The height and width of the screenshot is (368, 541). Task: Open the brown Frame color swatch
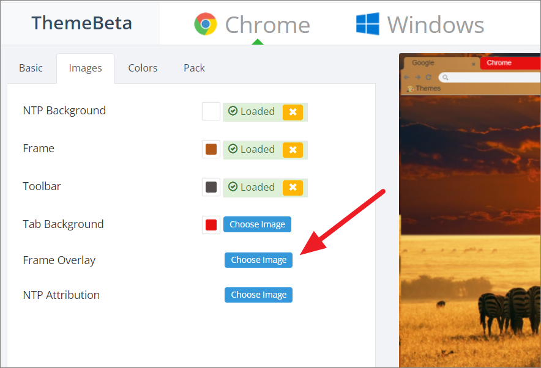point(211,149)
